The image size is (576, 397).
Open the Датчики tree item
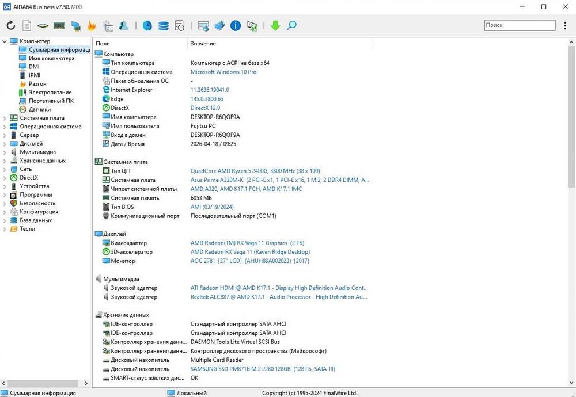pos(40,109)
